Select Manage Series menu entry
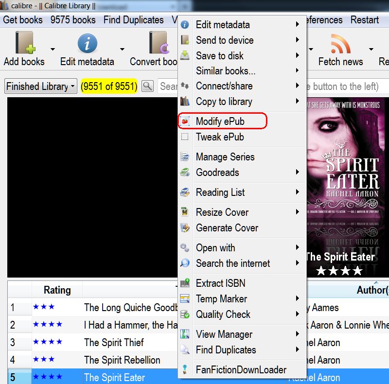The image size is (389, 384). pos(242,157)
